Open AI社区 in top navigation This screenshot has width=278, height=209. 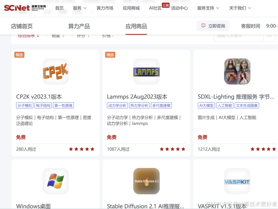coord(155,8)
